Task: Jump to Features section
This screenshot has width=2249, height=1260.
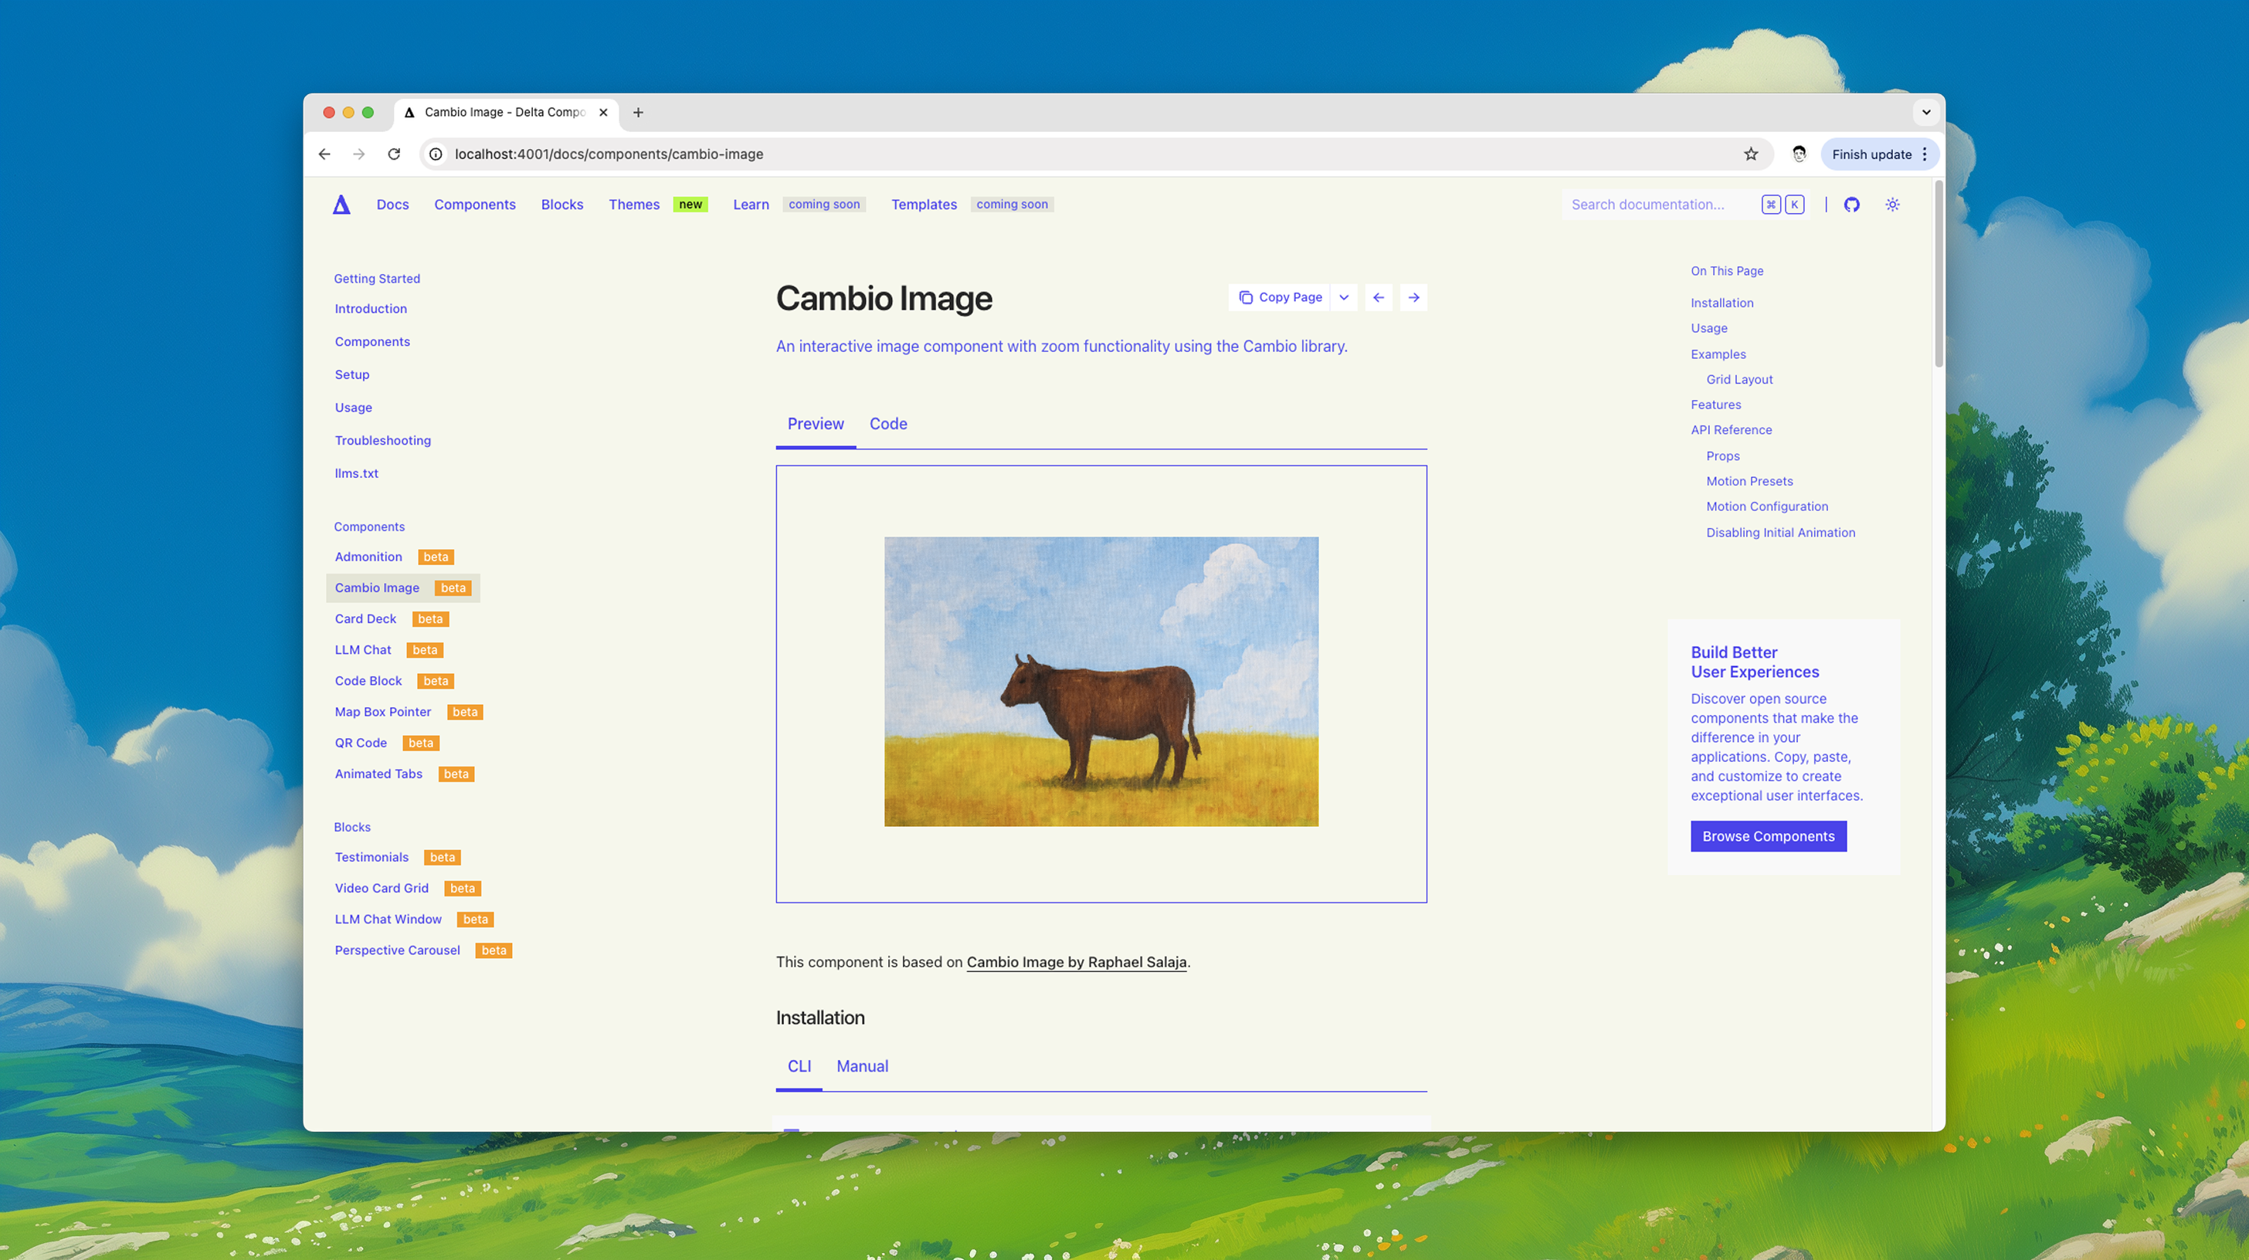Action: tap(1715, 405)
